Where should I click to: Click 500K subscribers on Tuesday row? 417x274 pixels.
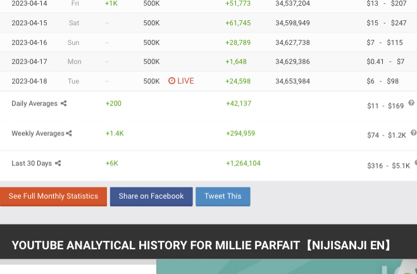click(152, 81)
